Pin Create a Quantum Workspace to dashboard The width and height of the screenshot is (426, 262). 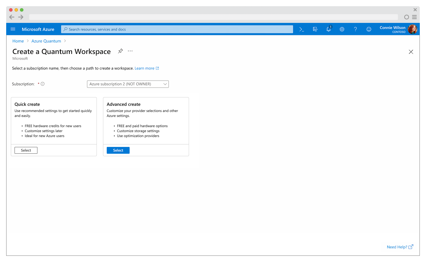tap(120, 51)
